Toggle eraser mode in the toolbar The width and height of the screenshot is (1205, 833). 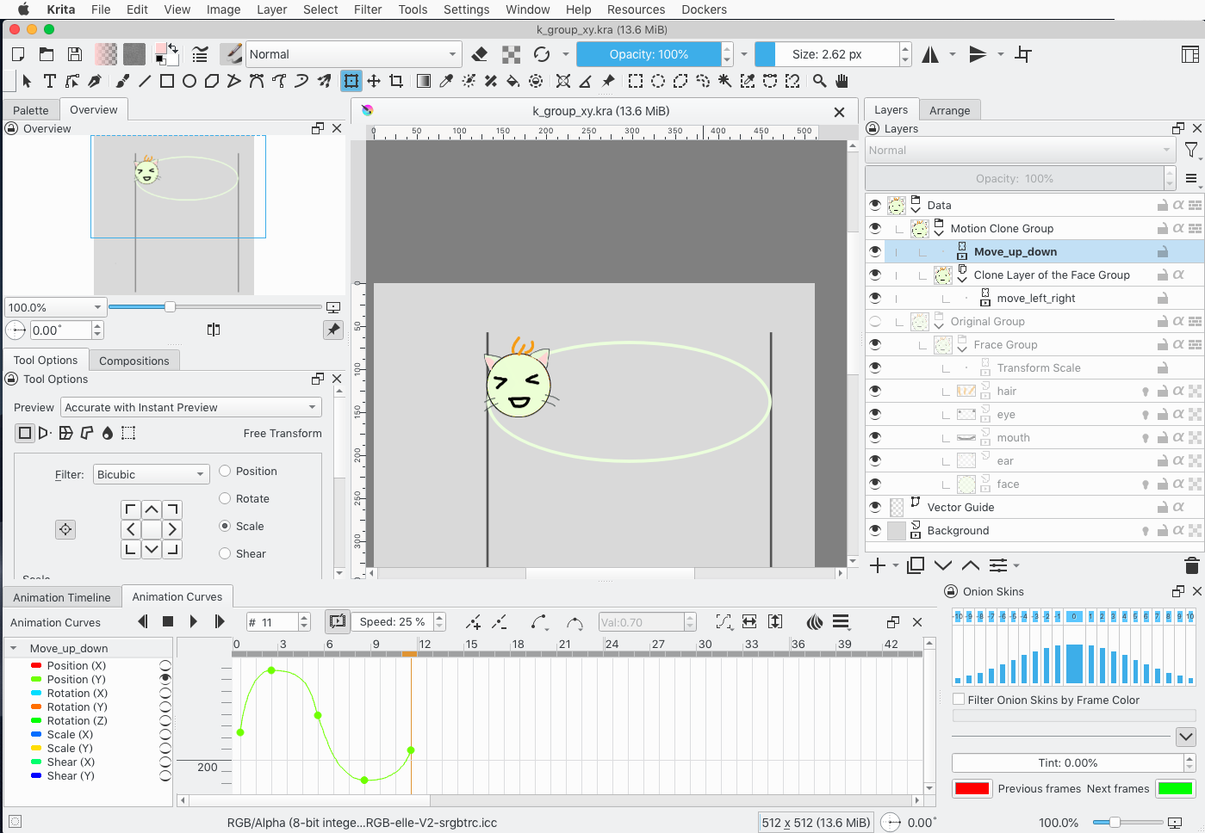(480, 54)
